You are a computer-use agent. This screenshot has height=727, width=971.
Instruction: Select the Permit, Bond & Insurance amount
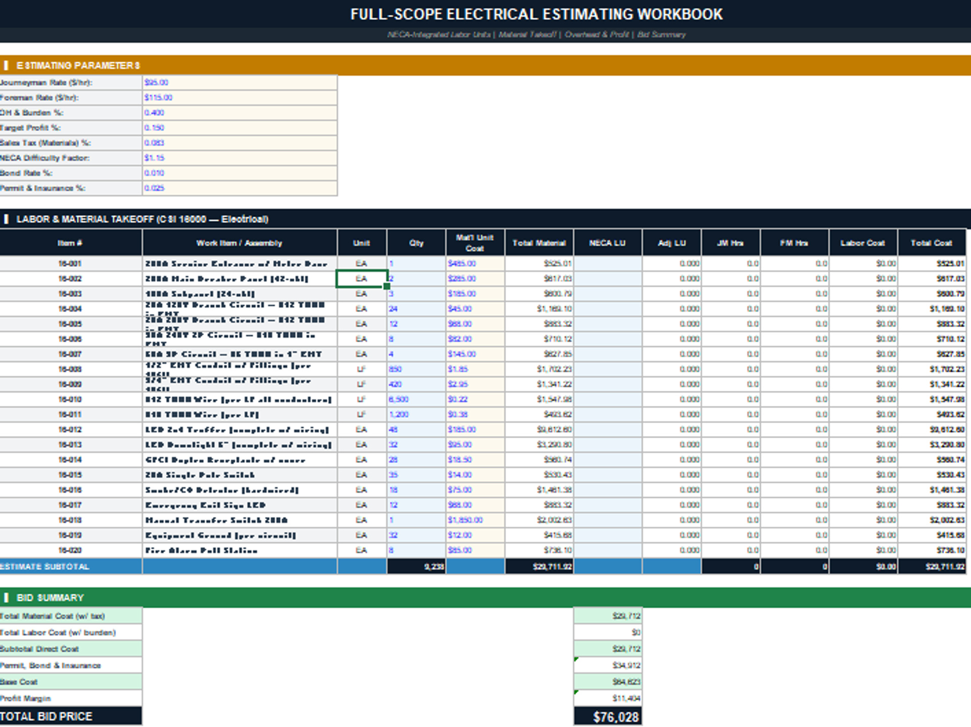pos(608,665)
